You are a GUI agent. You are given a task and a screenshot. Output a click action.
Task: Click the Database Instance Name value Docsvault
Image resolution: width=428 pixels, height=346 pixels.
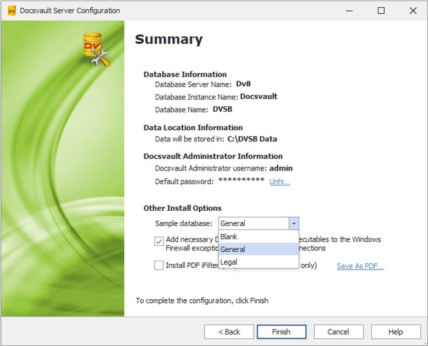(259, 96)
